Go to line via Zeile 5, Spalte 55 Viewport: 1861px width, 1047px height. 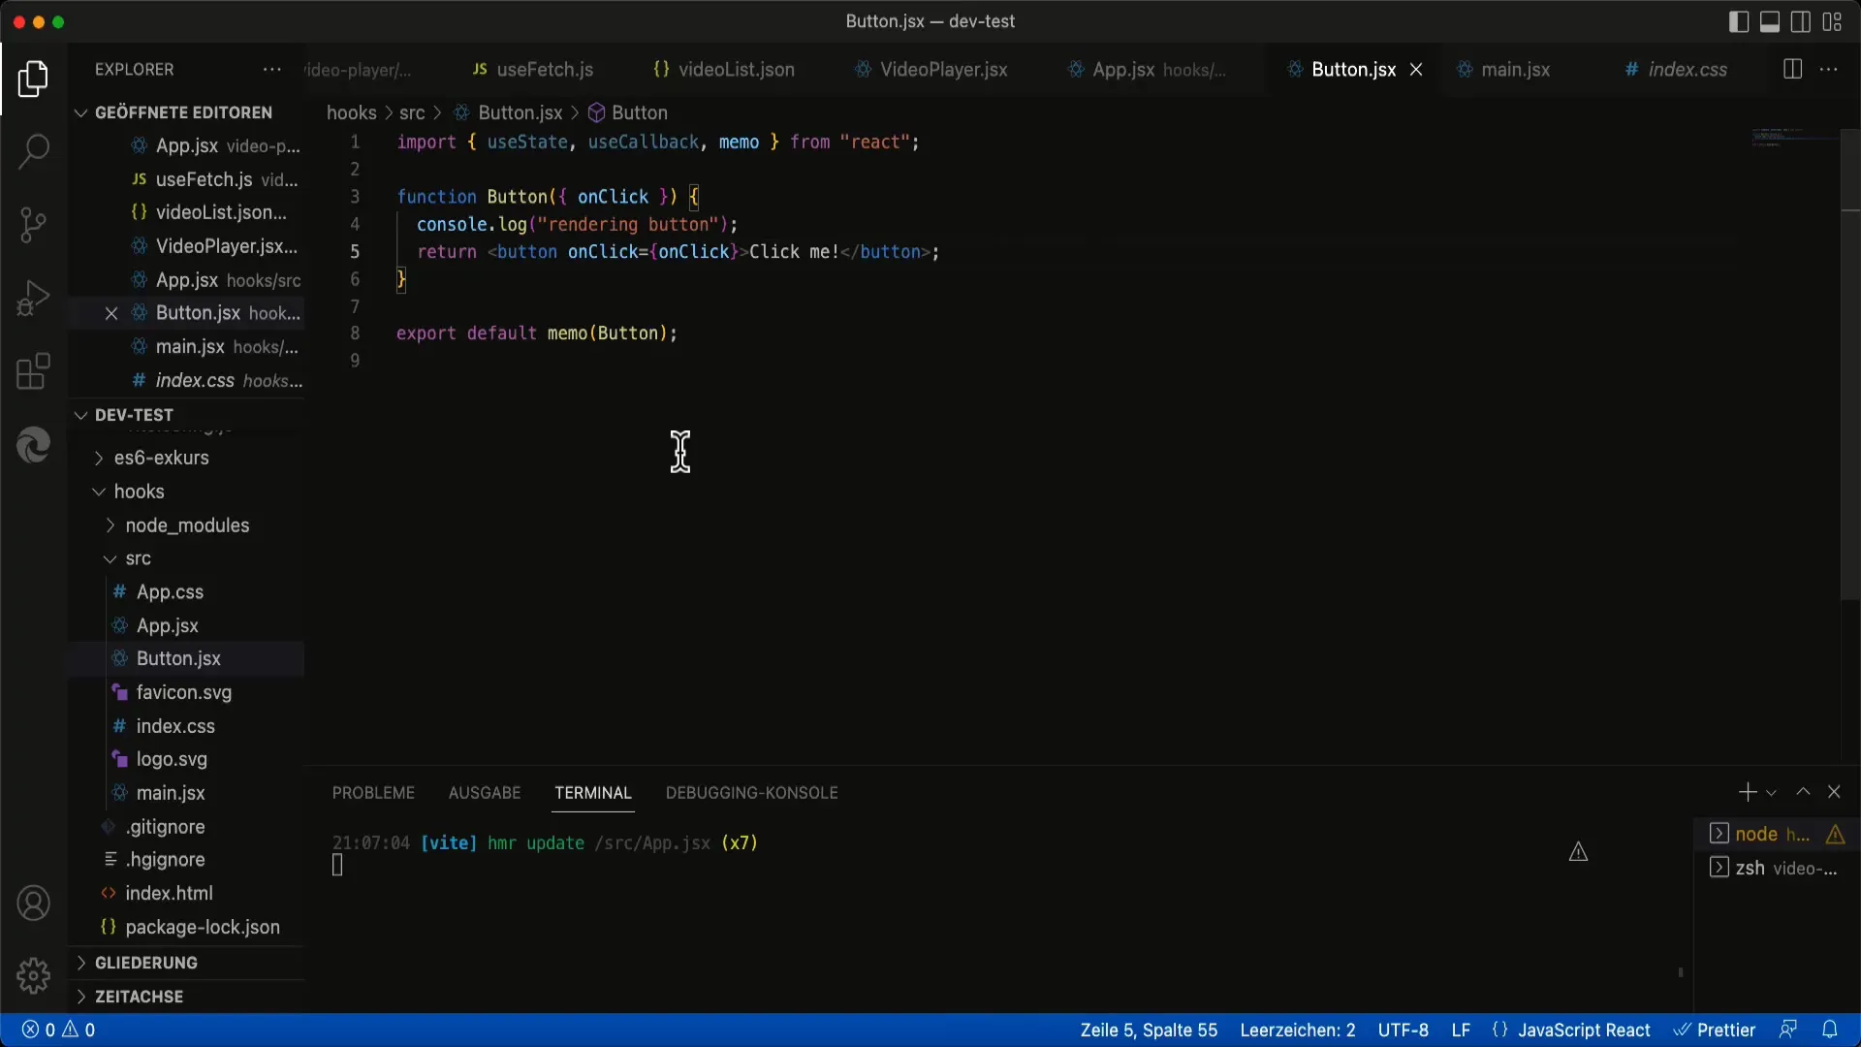(1149, 1030)
